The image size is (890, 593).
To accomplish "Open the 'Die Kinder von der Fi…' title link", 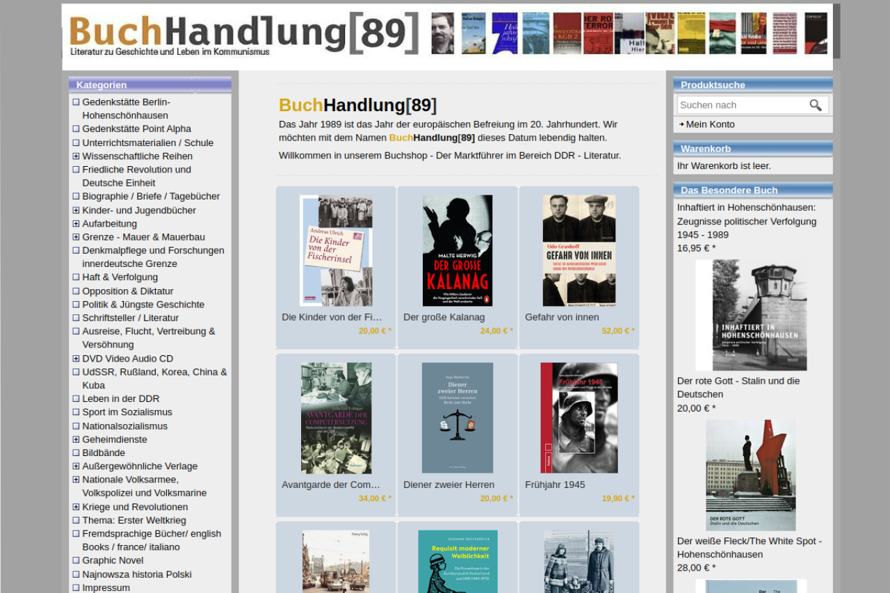I will (332, 317).
